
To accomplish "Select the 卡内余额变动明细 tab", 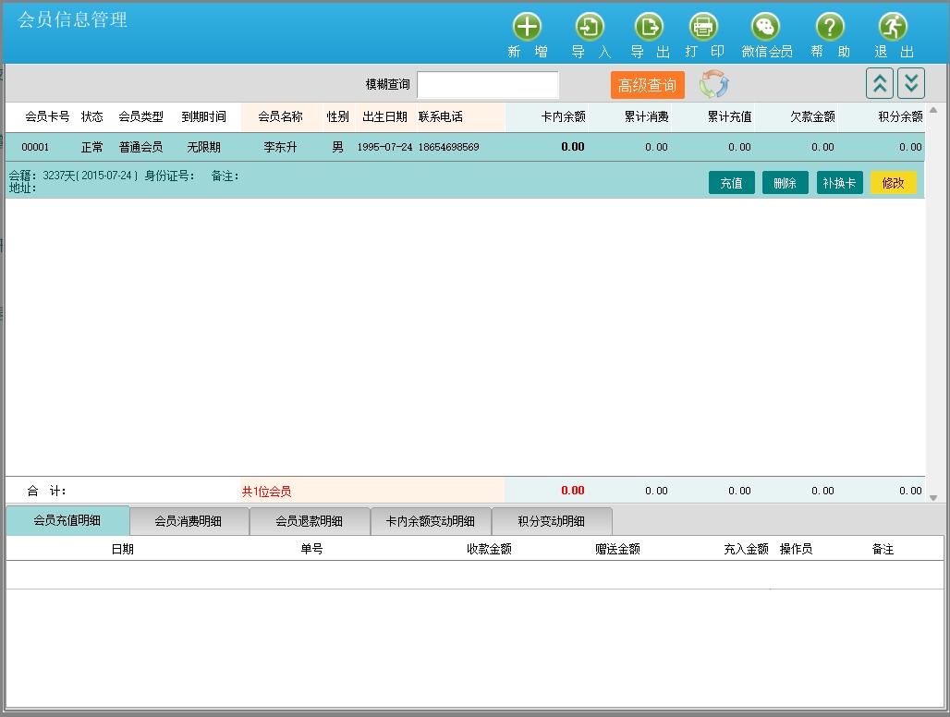I will click(x=430, y=521).
